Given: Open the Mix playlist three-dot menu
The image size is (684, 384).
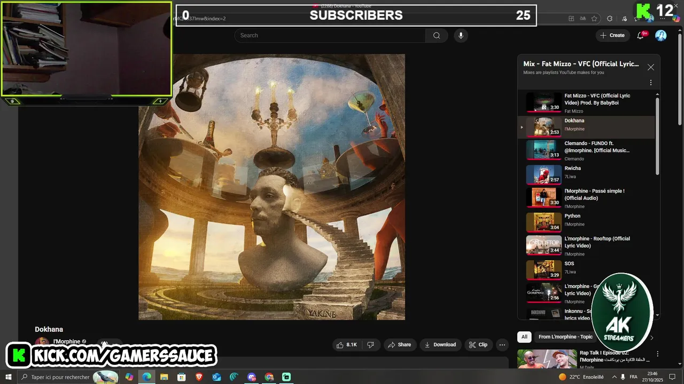Looking at the screenshot, I should 650,83.
